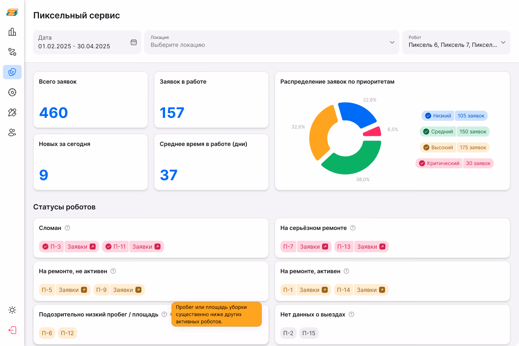Toggle the Низкий priority legend chip
Image resolution: width=519 pixels, height=346 pixels.
438,116
